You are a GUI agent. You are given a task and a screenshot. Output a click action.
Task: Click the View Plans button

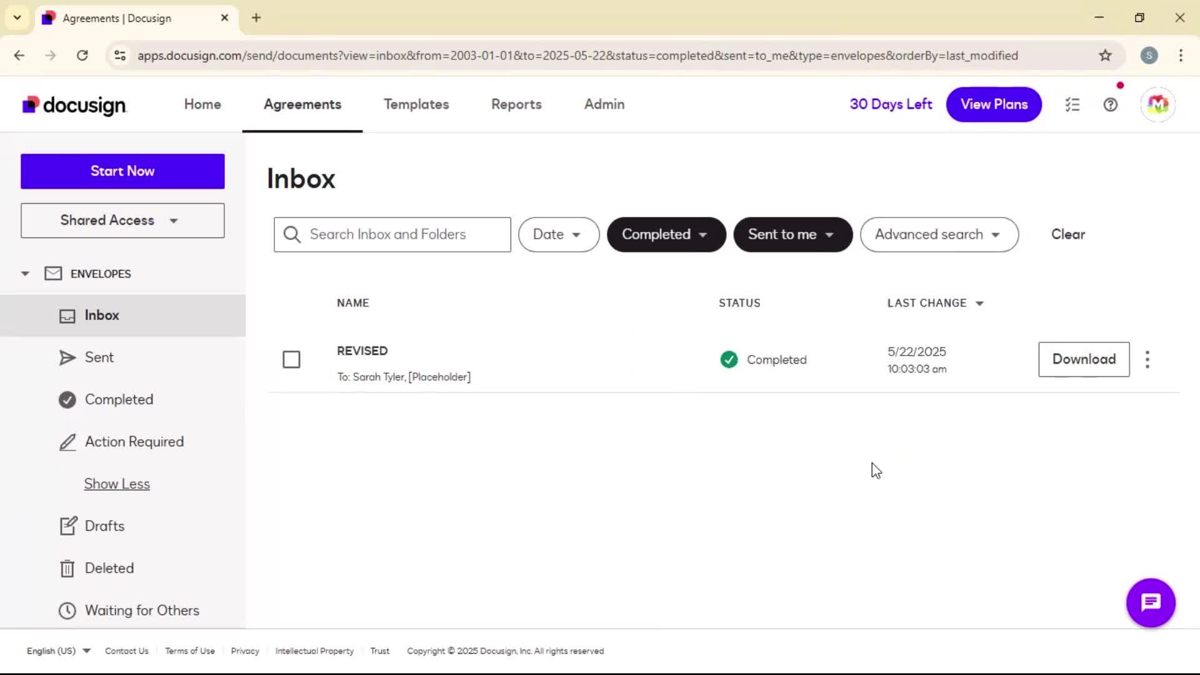click(x=994, y=104)
